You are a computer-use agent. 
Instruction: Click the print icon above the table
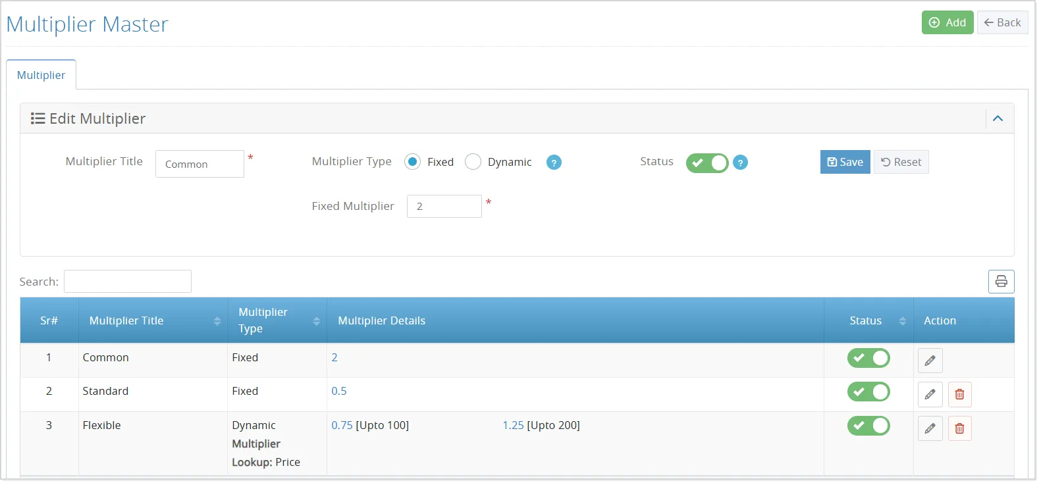[x=1001, y=282]
